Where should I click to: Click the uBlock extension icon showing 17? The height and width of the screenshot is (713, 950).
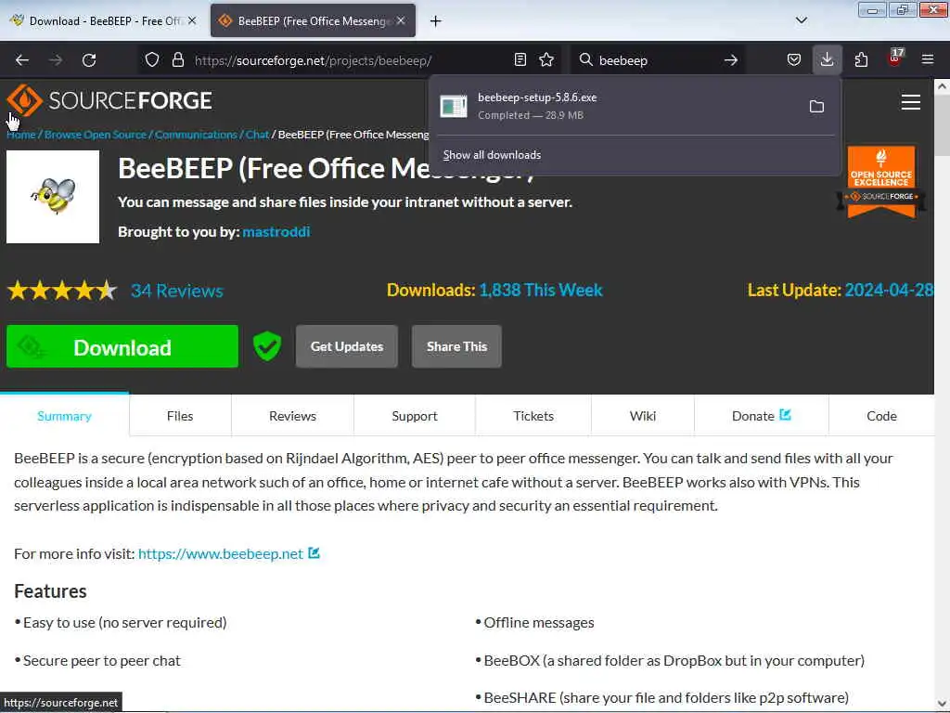coord(895,58)
